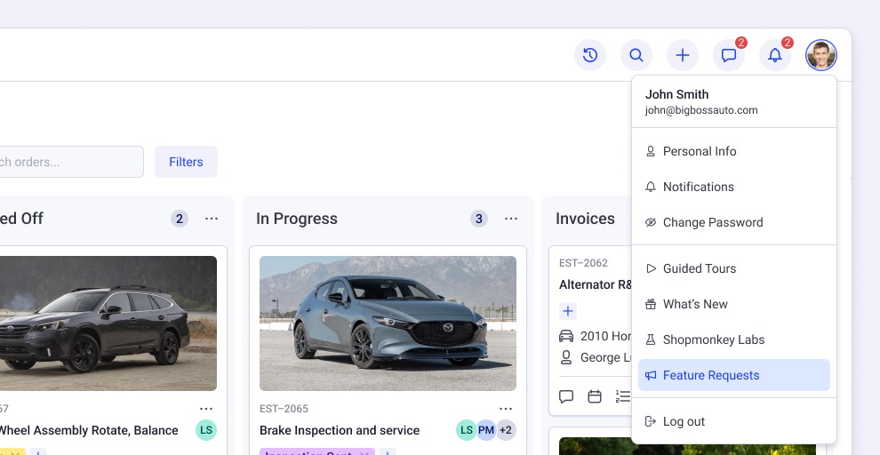Focus the search orders input field

71,162
